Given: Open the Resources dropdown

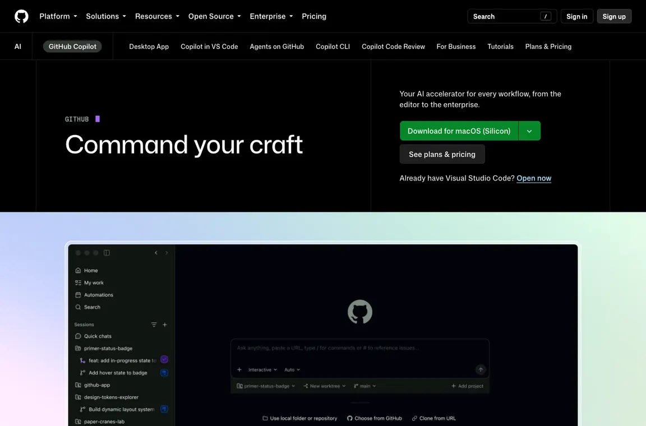Looking at the screenshot, I should click(157, 16).
